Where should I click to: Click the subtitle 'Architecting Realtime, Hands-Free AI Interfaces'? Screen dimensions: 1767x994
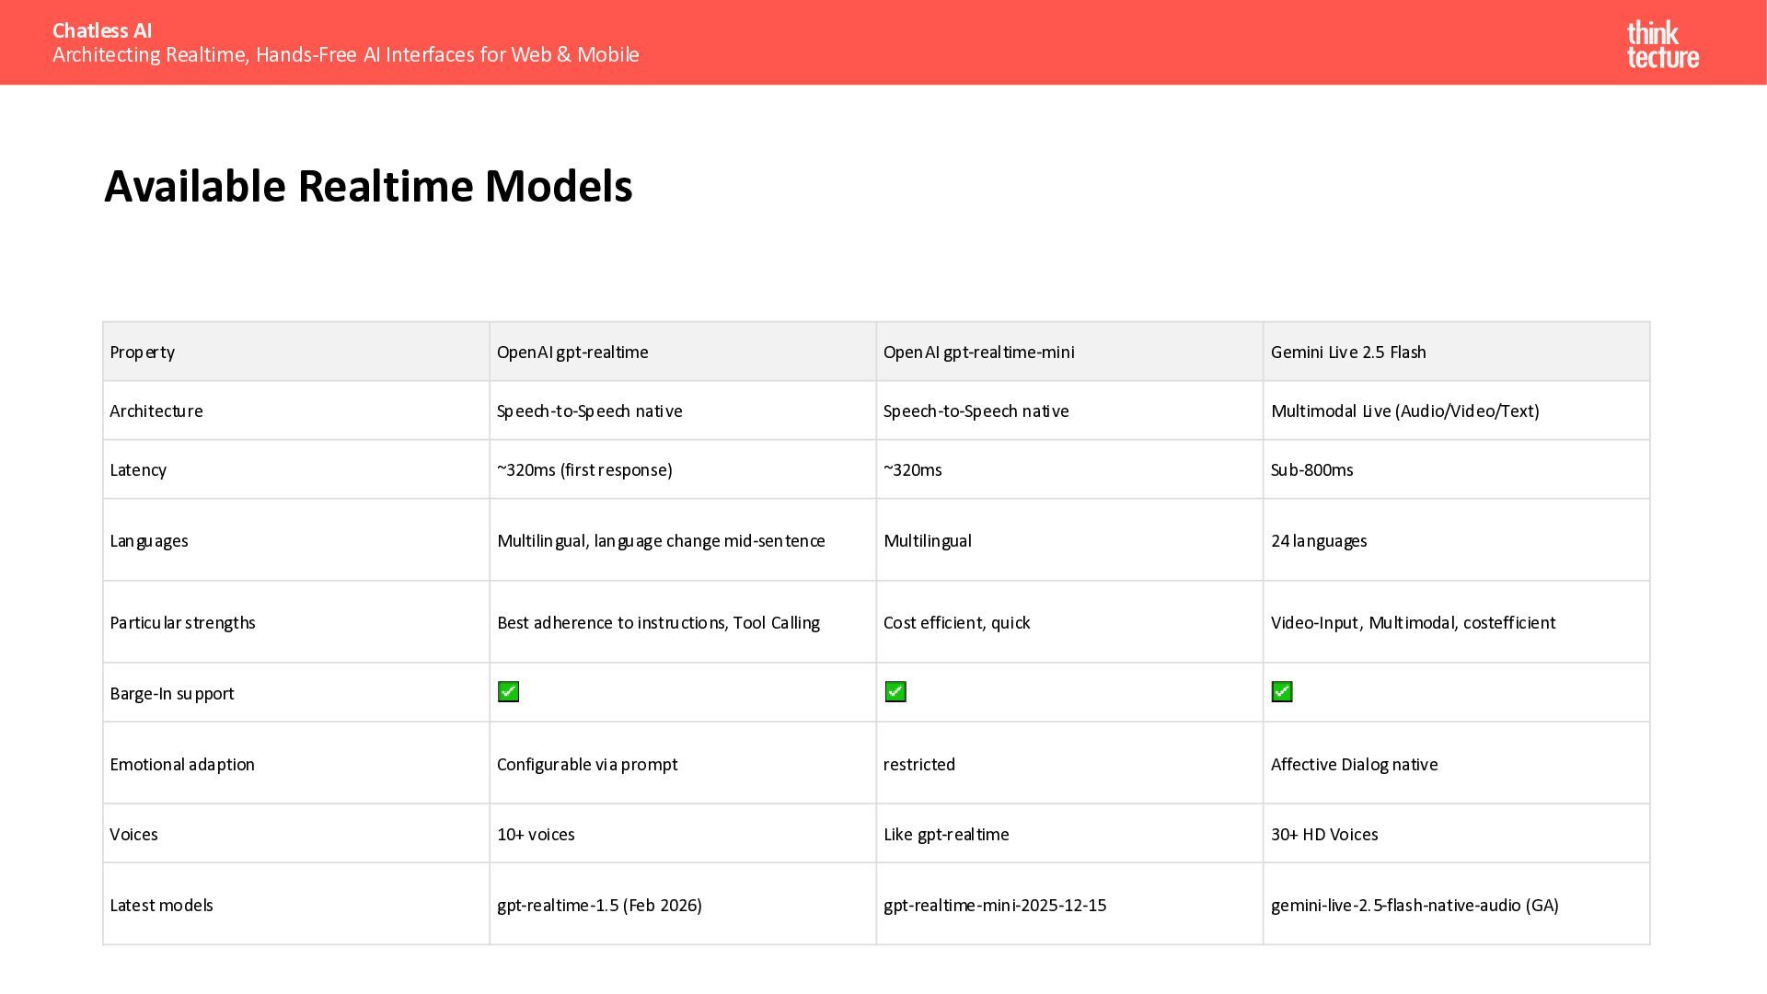[345, 55]
